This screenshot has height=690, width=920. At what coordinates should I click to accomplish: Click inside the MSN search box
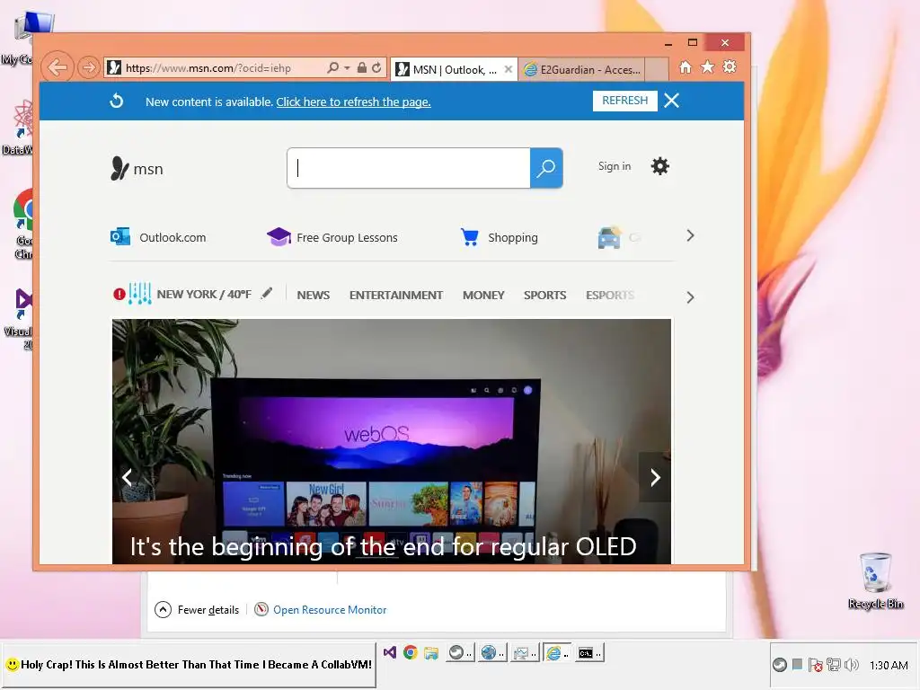[409, 168]
